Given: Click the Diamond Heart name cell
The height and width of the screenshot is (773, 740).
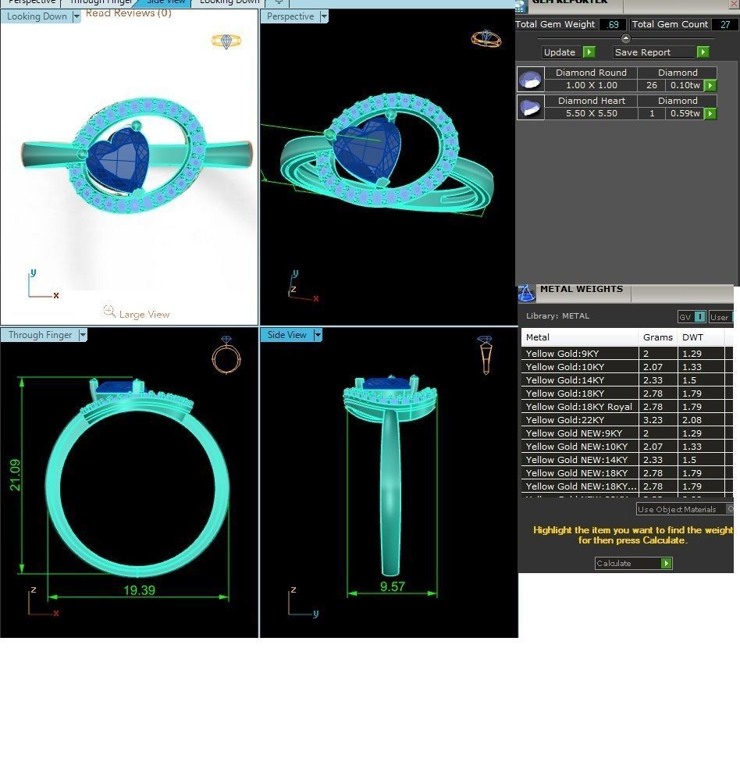Looking at the screenshot, I should [591, 101].
